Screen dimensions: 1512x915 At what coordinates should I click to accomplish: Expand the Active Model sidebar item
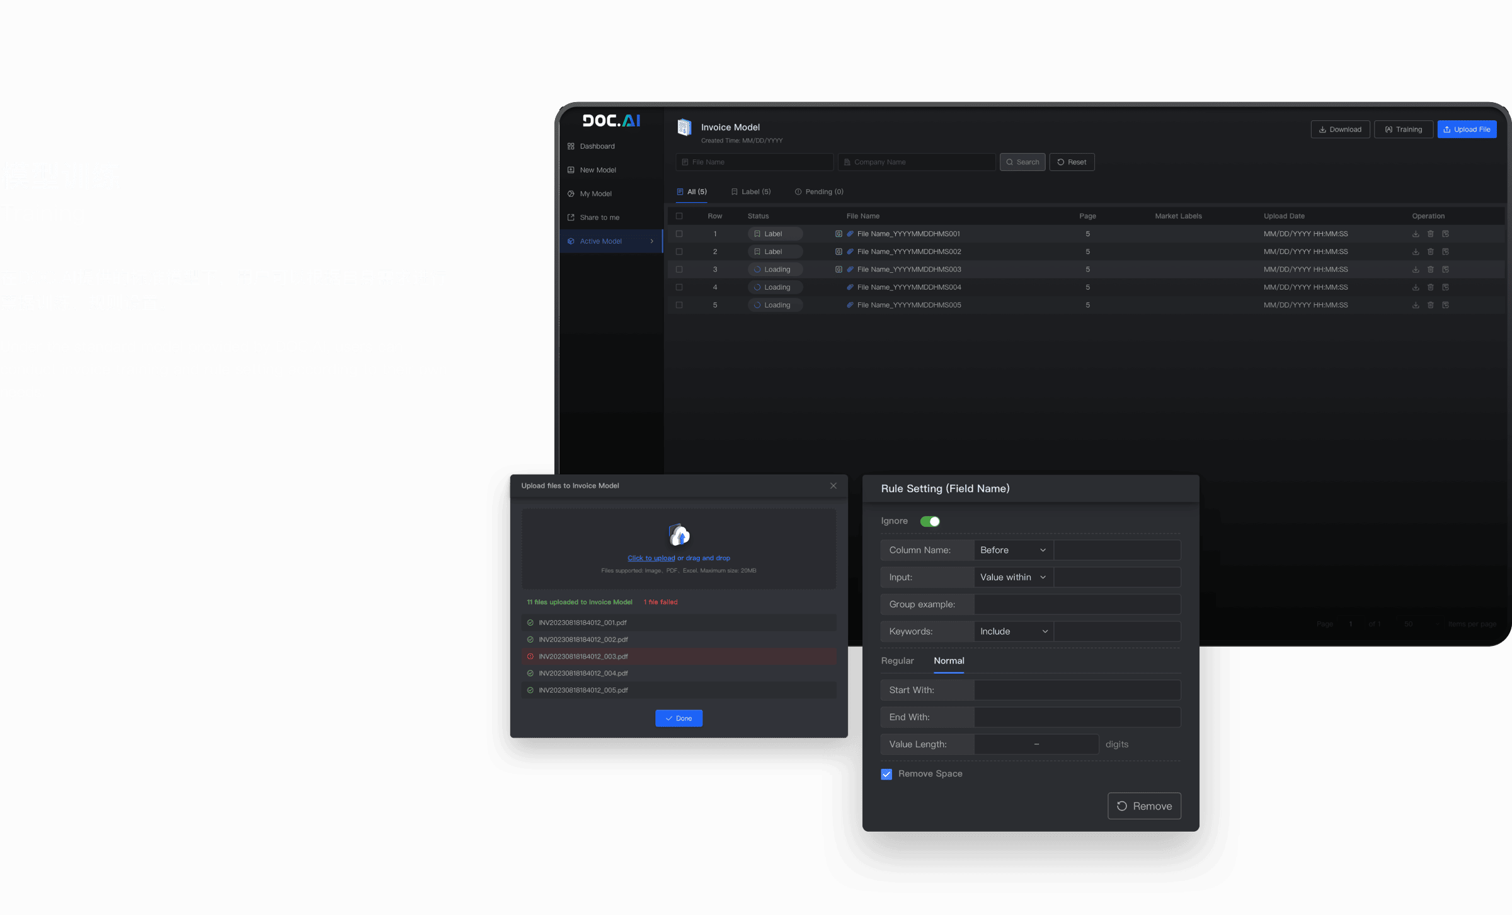click(x=651, y=241)
